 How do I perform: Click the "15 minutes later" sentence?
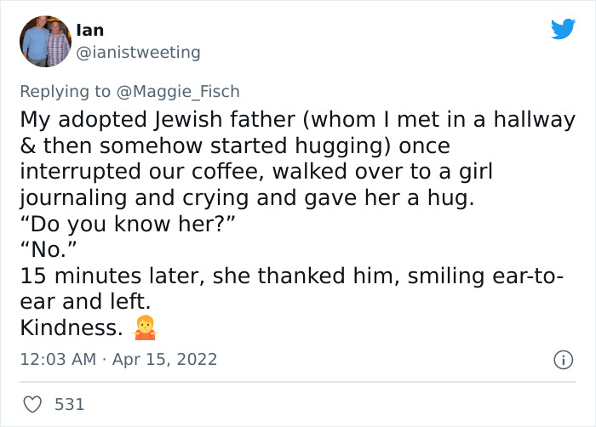291,276
